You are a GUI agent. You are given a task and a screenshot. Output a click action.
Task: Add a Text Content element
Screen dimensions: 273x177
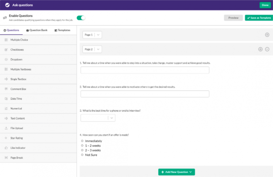pyautogui.click(x=38, y=118)
